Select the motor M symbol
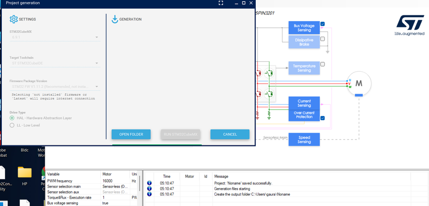The width and height of the screenshot is (429, 206). (359, 83)
